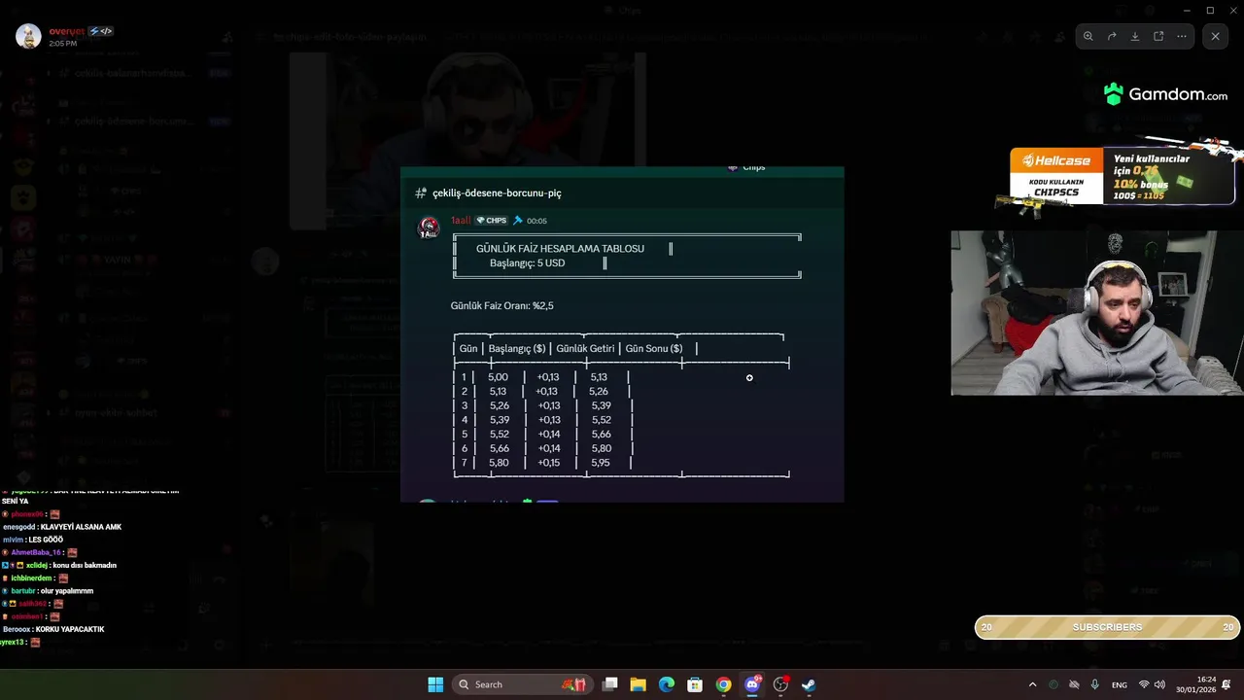This screenshot has height=700, width=1244.
Task: Click chat message 'olur yapalımmm'
Action: (67, 591)
